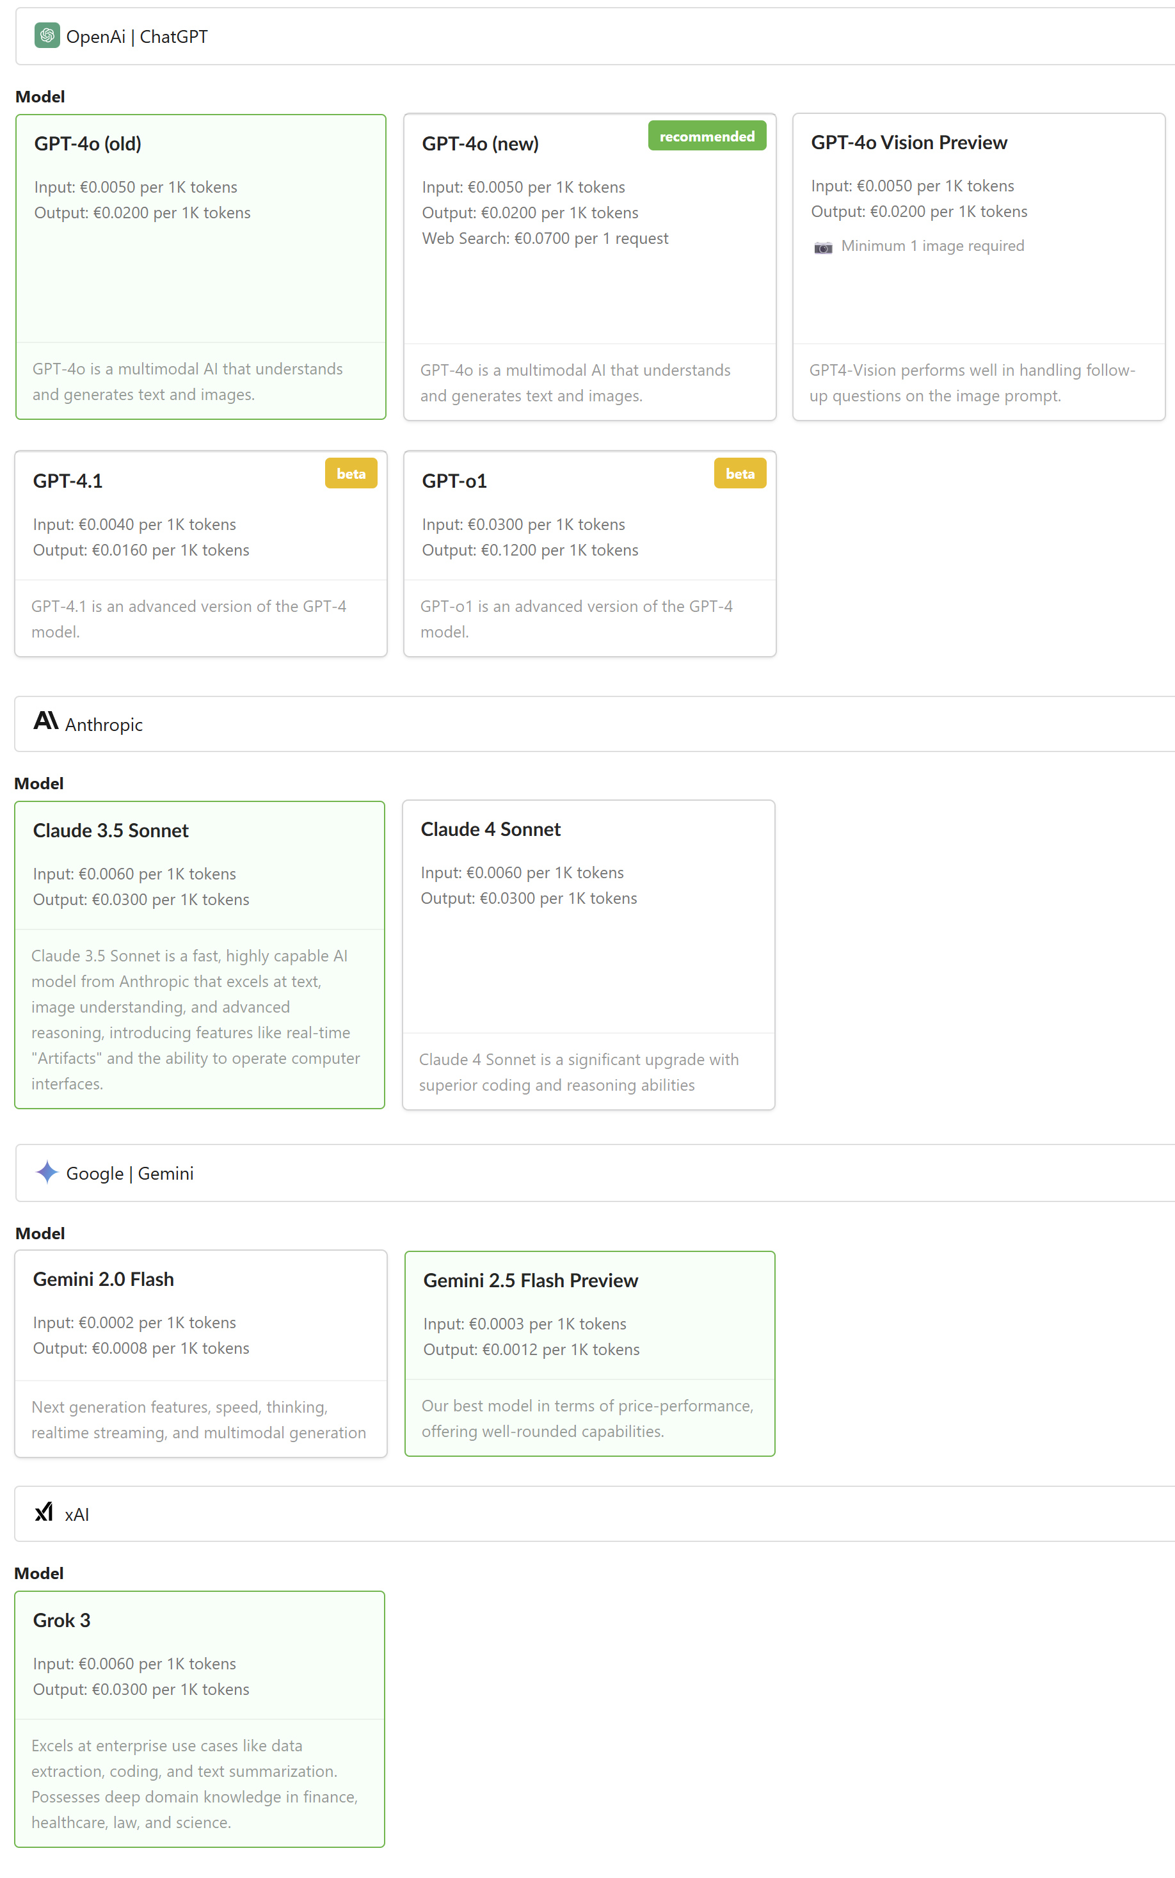Click the Anthropic logo icon
Viewport: 1175px width, 1878px height.
[x=46, y=721]
